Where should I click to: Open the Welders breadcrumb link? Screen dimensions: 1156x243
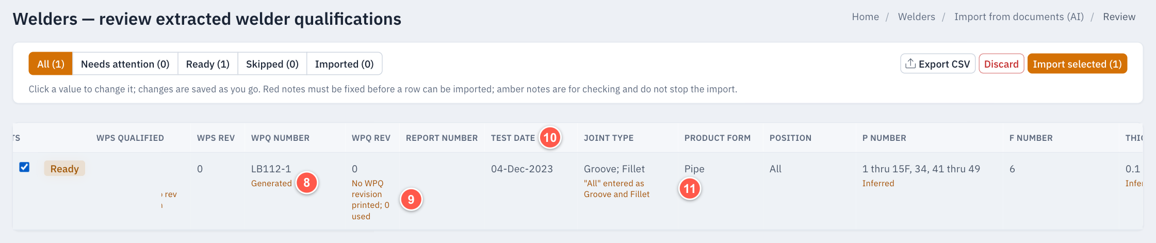917,17
